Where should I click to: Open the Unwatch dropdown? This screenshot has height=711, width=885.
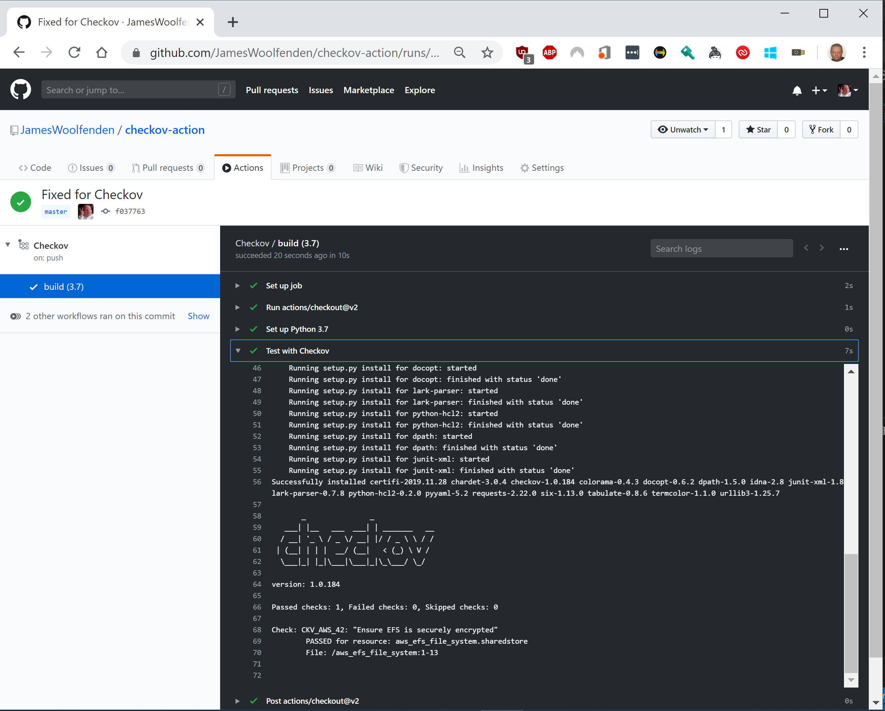[683, 130]
